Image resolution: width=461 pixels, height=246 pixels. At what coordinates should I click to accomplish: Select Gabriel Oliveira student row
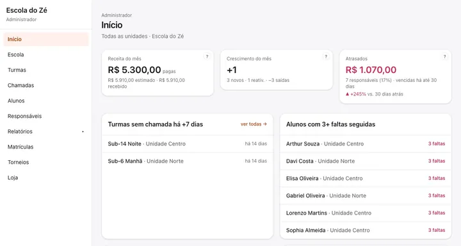pyautogui.click(x=366, y=195)
